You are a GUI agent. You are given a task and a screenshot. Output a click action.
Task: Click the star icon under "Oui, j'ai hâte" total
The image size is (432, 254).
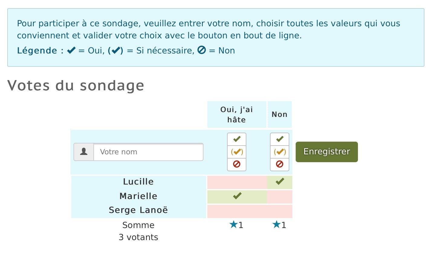pyautogui.click(x=233, y=224)
